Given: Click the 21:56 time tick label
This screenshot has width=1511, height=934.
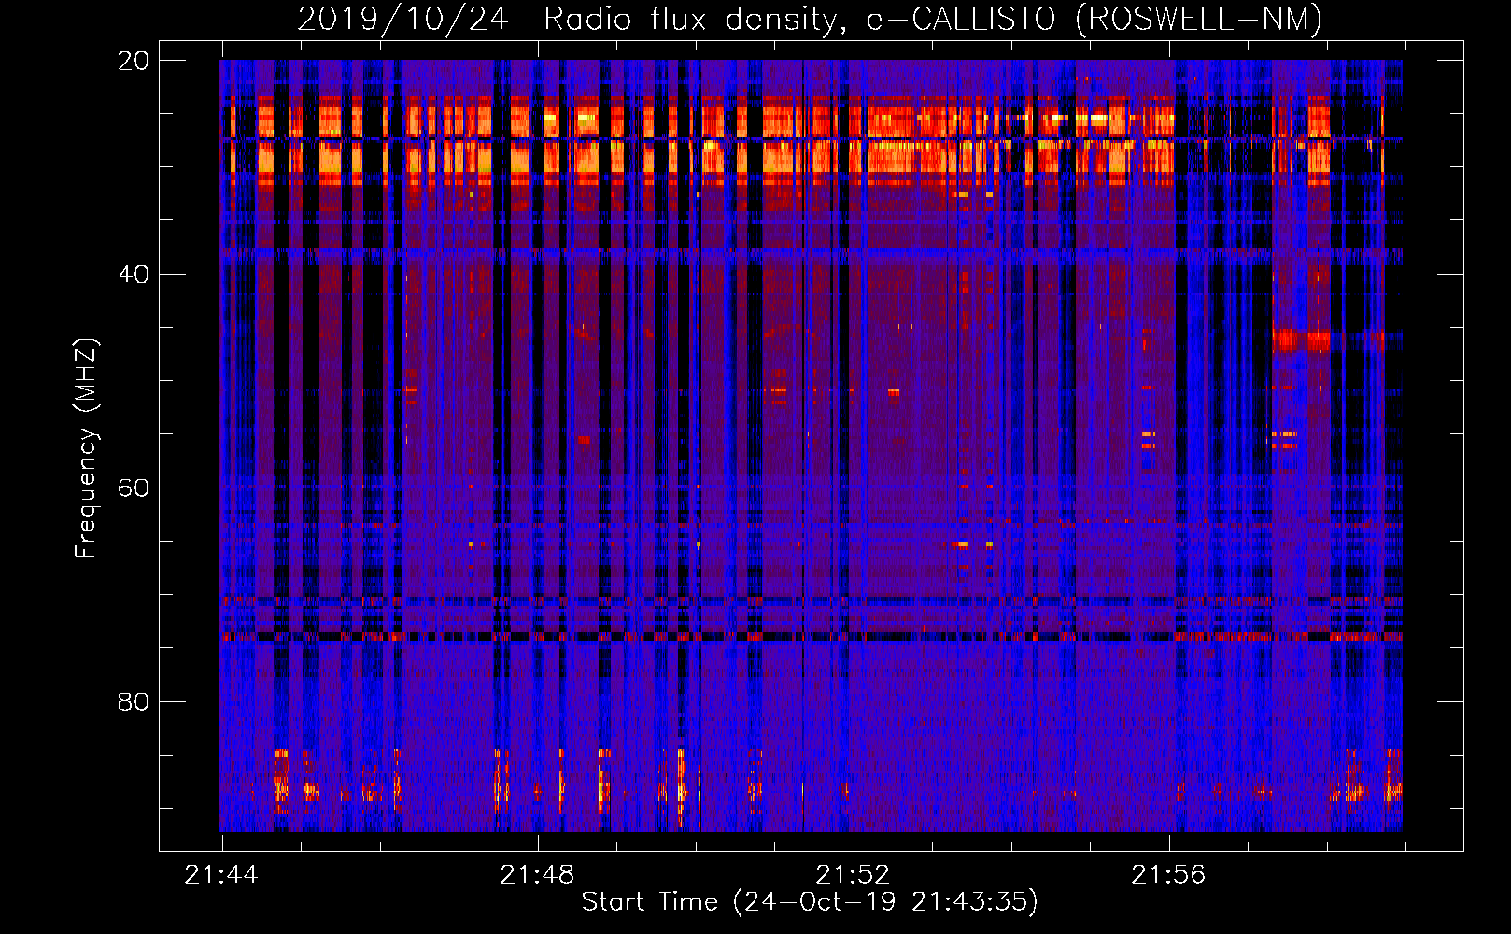Looking at the screenshot, I should click(1168, 875).
